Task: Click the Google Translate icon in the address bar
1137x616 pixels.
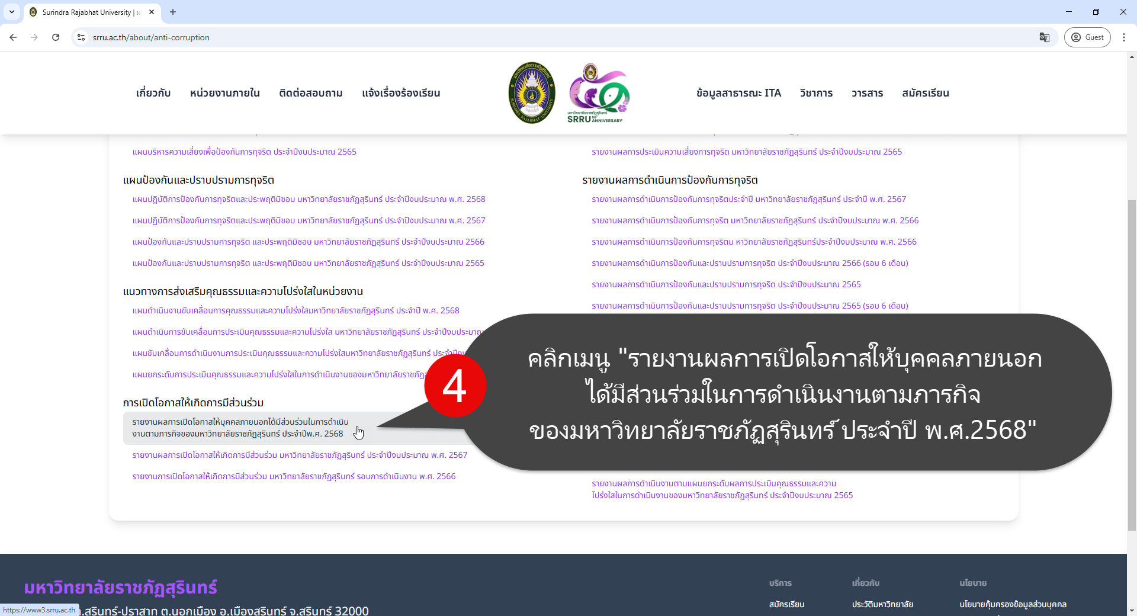Action: pyautogui.click(x=1044, y=37)
